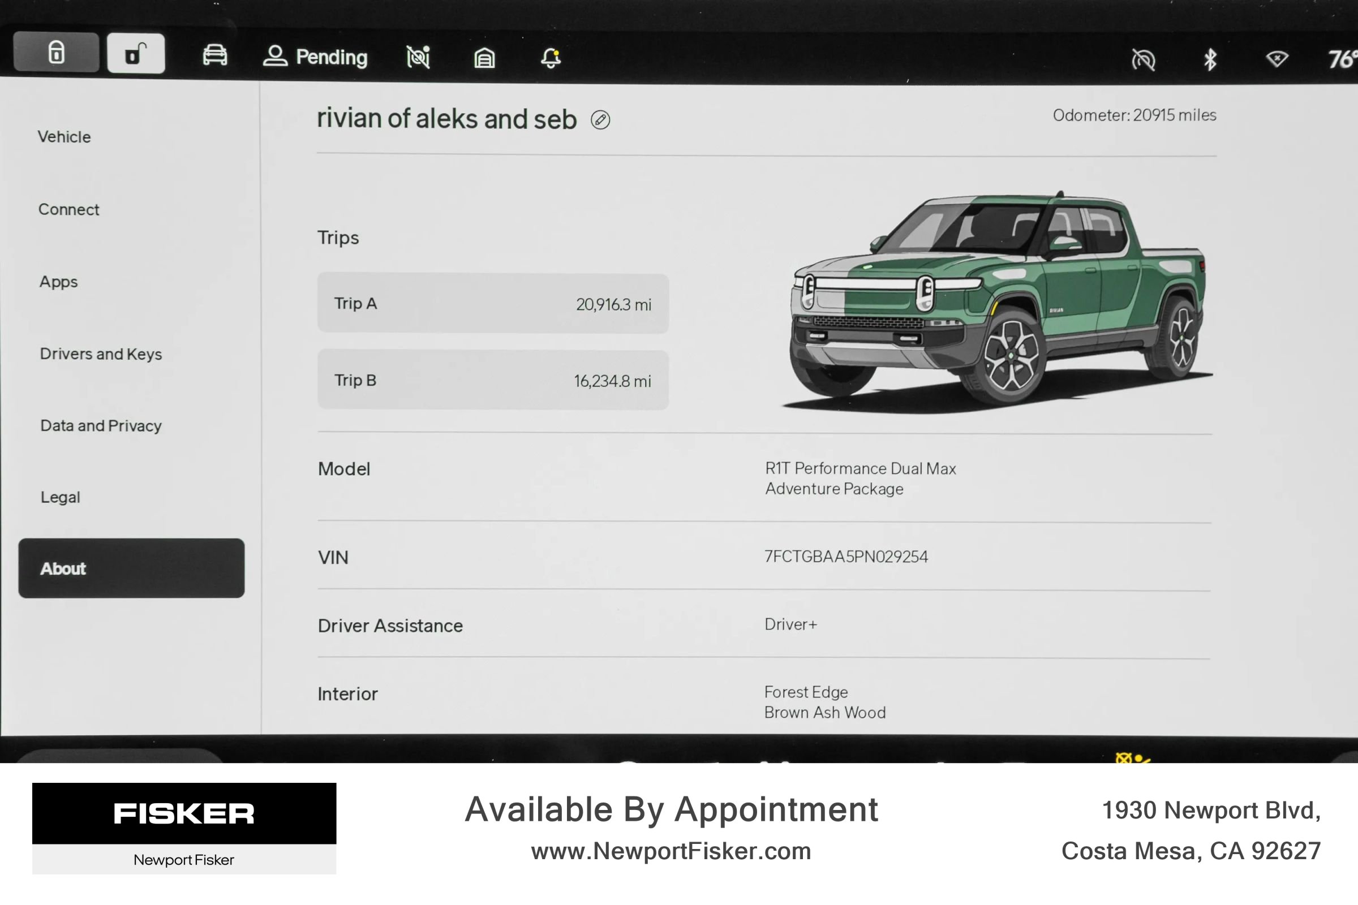Screen dimensions: 1358x905
Task: Tap the camera disabled icon
Action: pos(418,57)
